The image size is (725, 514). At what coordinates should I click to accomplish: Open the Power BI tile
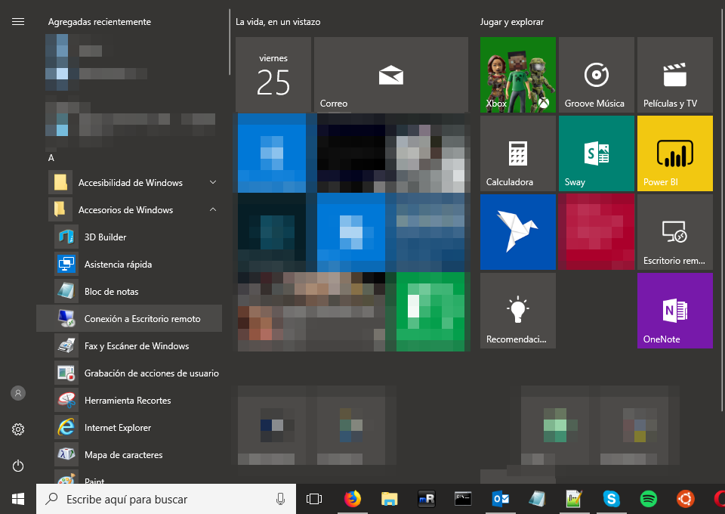coord(675,153)
